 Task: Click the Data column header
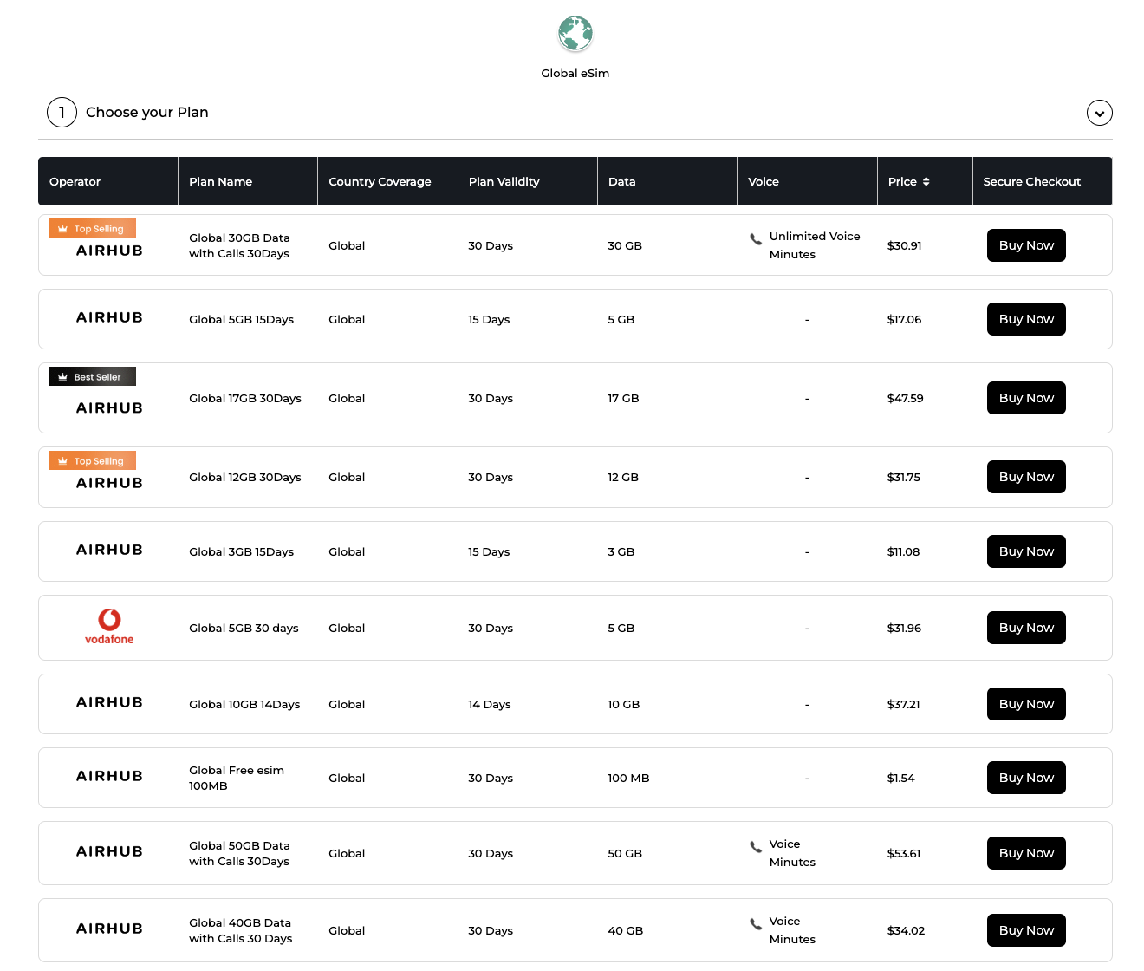(x=667, y=181)
